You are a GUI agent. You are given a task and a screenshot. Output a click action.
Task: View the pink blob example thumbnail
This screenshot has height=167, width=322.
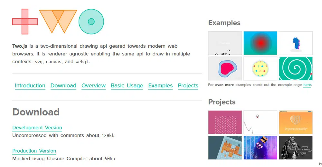click(225, 68)
